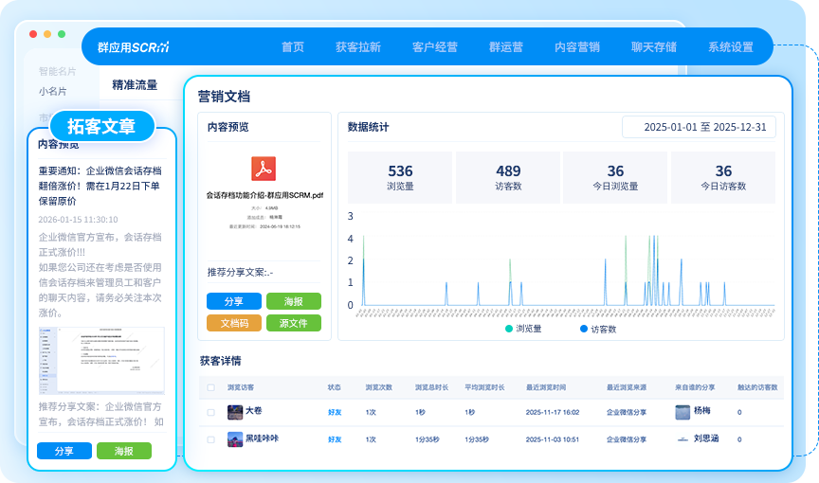
Task: Click the 536 浏览量 stat card
Action: coord(400,177)
